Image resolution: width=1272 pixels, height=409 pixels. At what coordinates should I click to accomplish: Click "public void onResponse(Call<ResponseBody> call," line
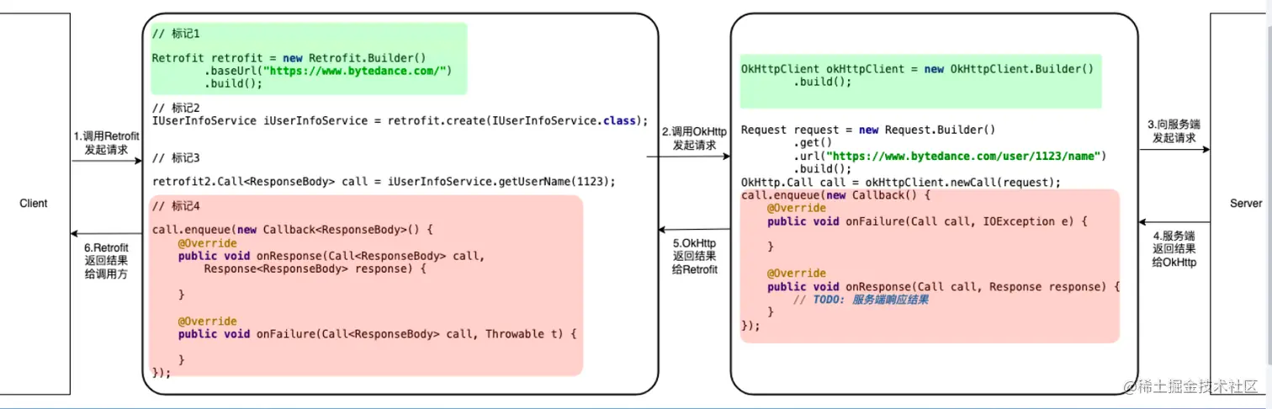pos(331,256)
